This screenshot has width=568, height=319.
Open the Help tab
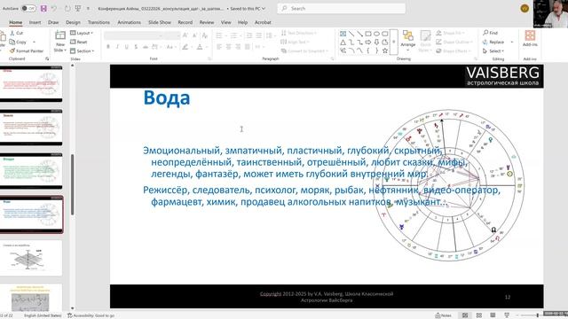(x=242, y=22)
